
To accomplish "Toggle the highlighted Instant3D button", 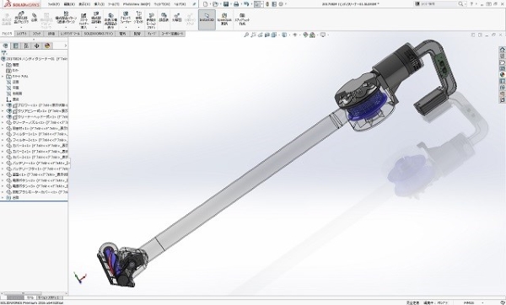I will pyautogui.click(x=207, y=19).
